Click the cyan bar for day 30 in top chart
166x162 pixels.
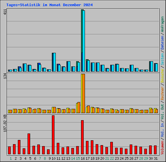pyautogui.click(x=152, y=66)
